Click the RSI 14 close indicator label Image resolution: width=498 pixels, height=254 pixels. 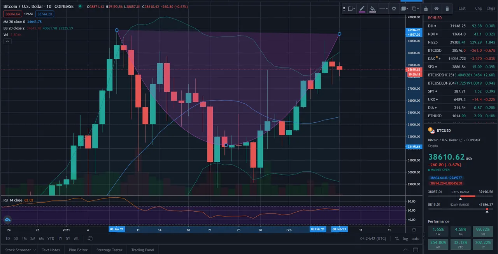(13, 200)
